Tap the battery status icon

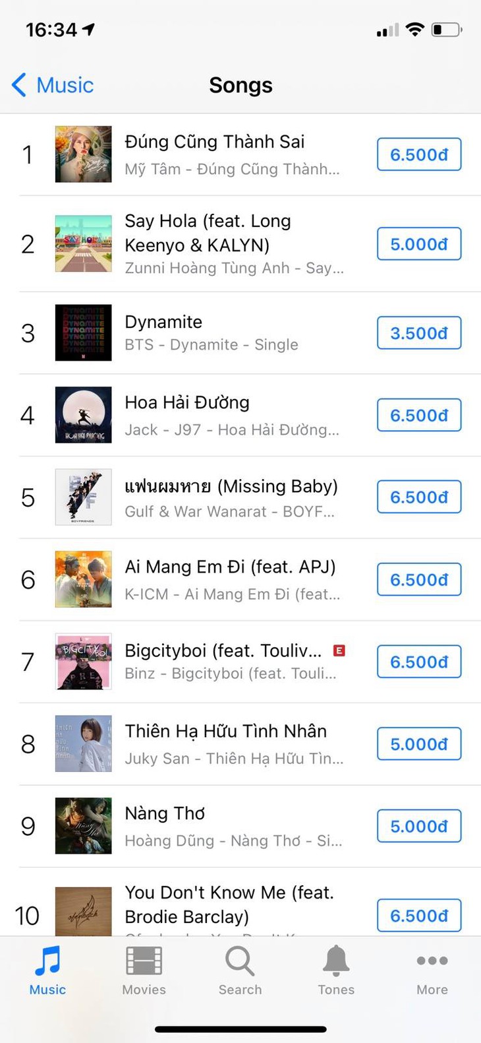click(x=447, y=30)
